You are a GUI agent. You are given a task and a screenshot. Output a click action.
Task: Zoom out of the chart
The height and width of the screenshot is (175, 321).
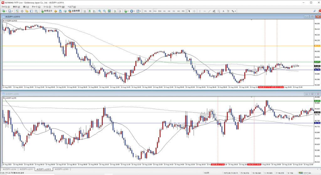pyautogui.click(x=104, y=11)
